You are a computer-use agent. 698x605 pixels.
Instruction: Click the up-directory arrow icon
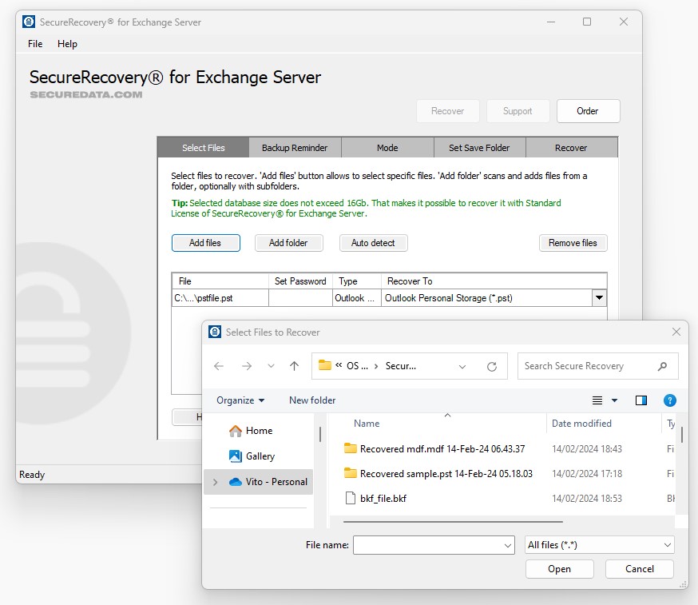click(x=294, y=366)
